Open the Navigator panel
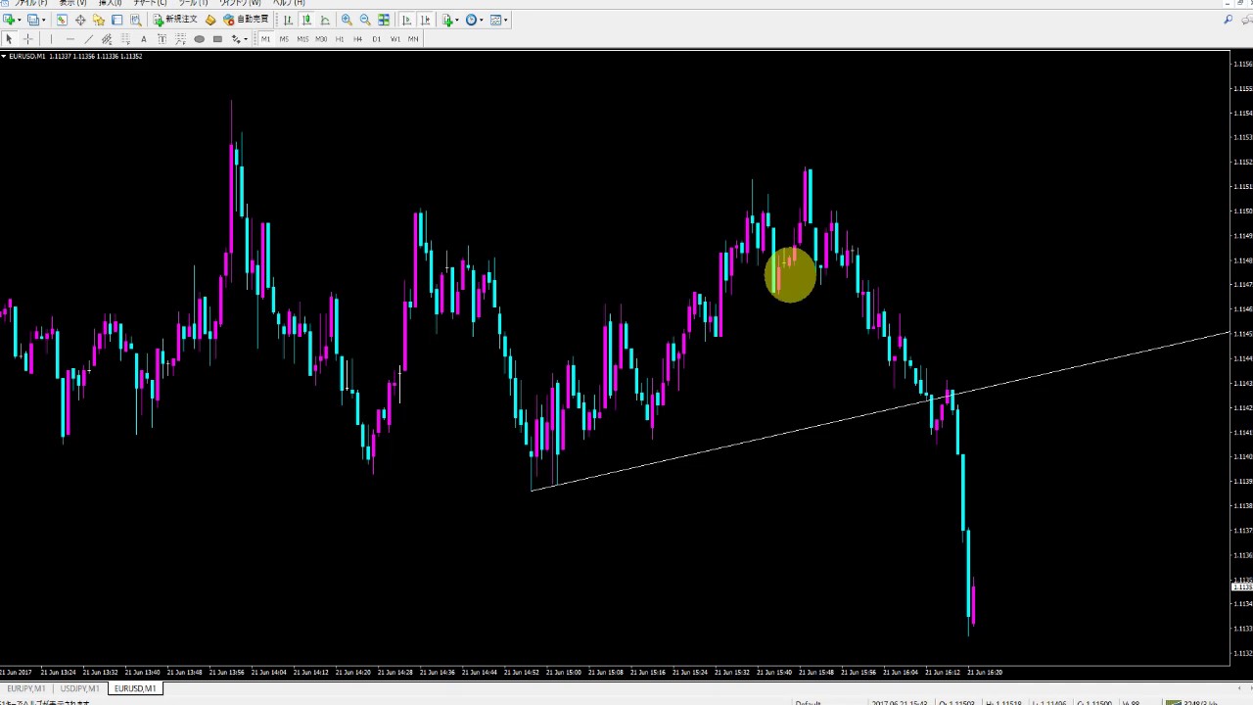 pos(99,20)
